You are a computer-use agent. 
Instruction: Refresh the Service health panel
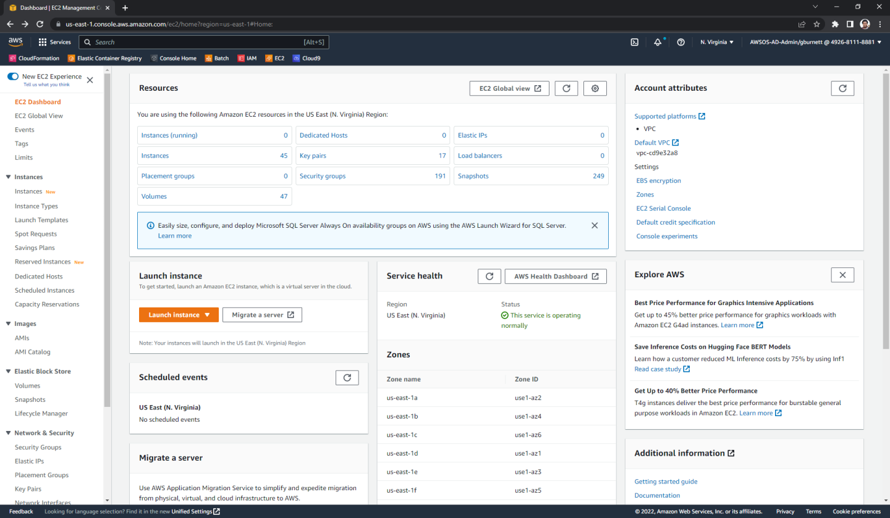(x=489, y=276)
